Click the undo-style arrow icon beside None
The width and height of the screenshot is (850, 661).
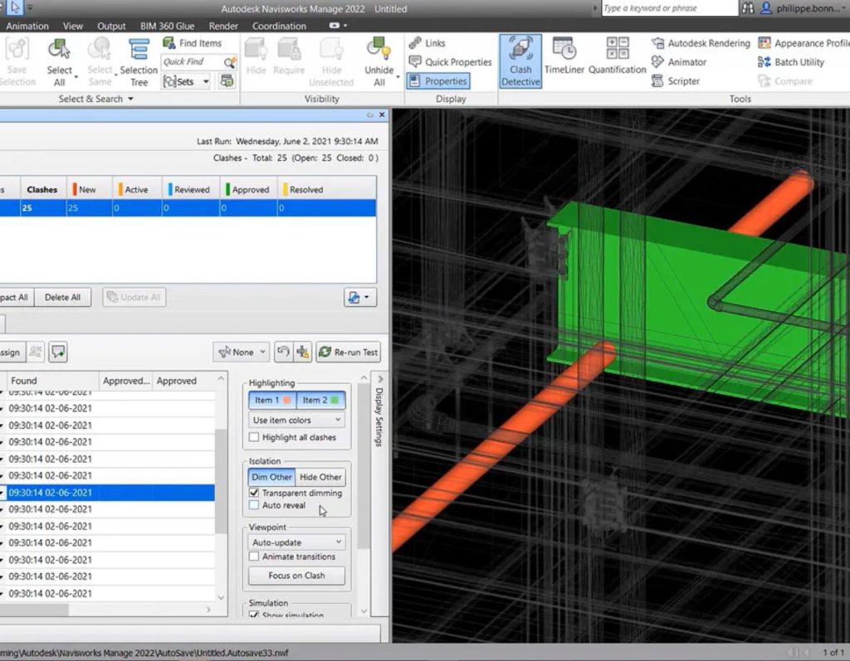click(283, 352)
